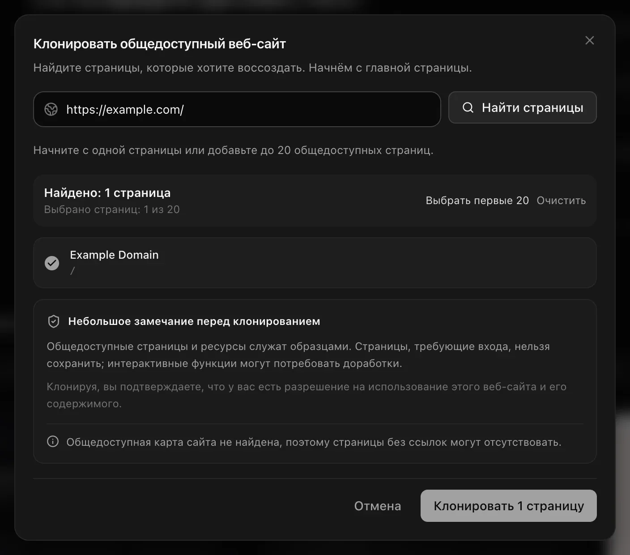Screen dimensions: 630x555
Task: Choose Выбрать первые 20 link
Action: tap(477, 201)
